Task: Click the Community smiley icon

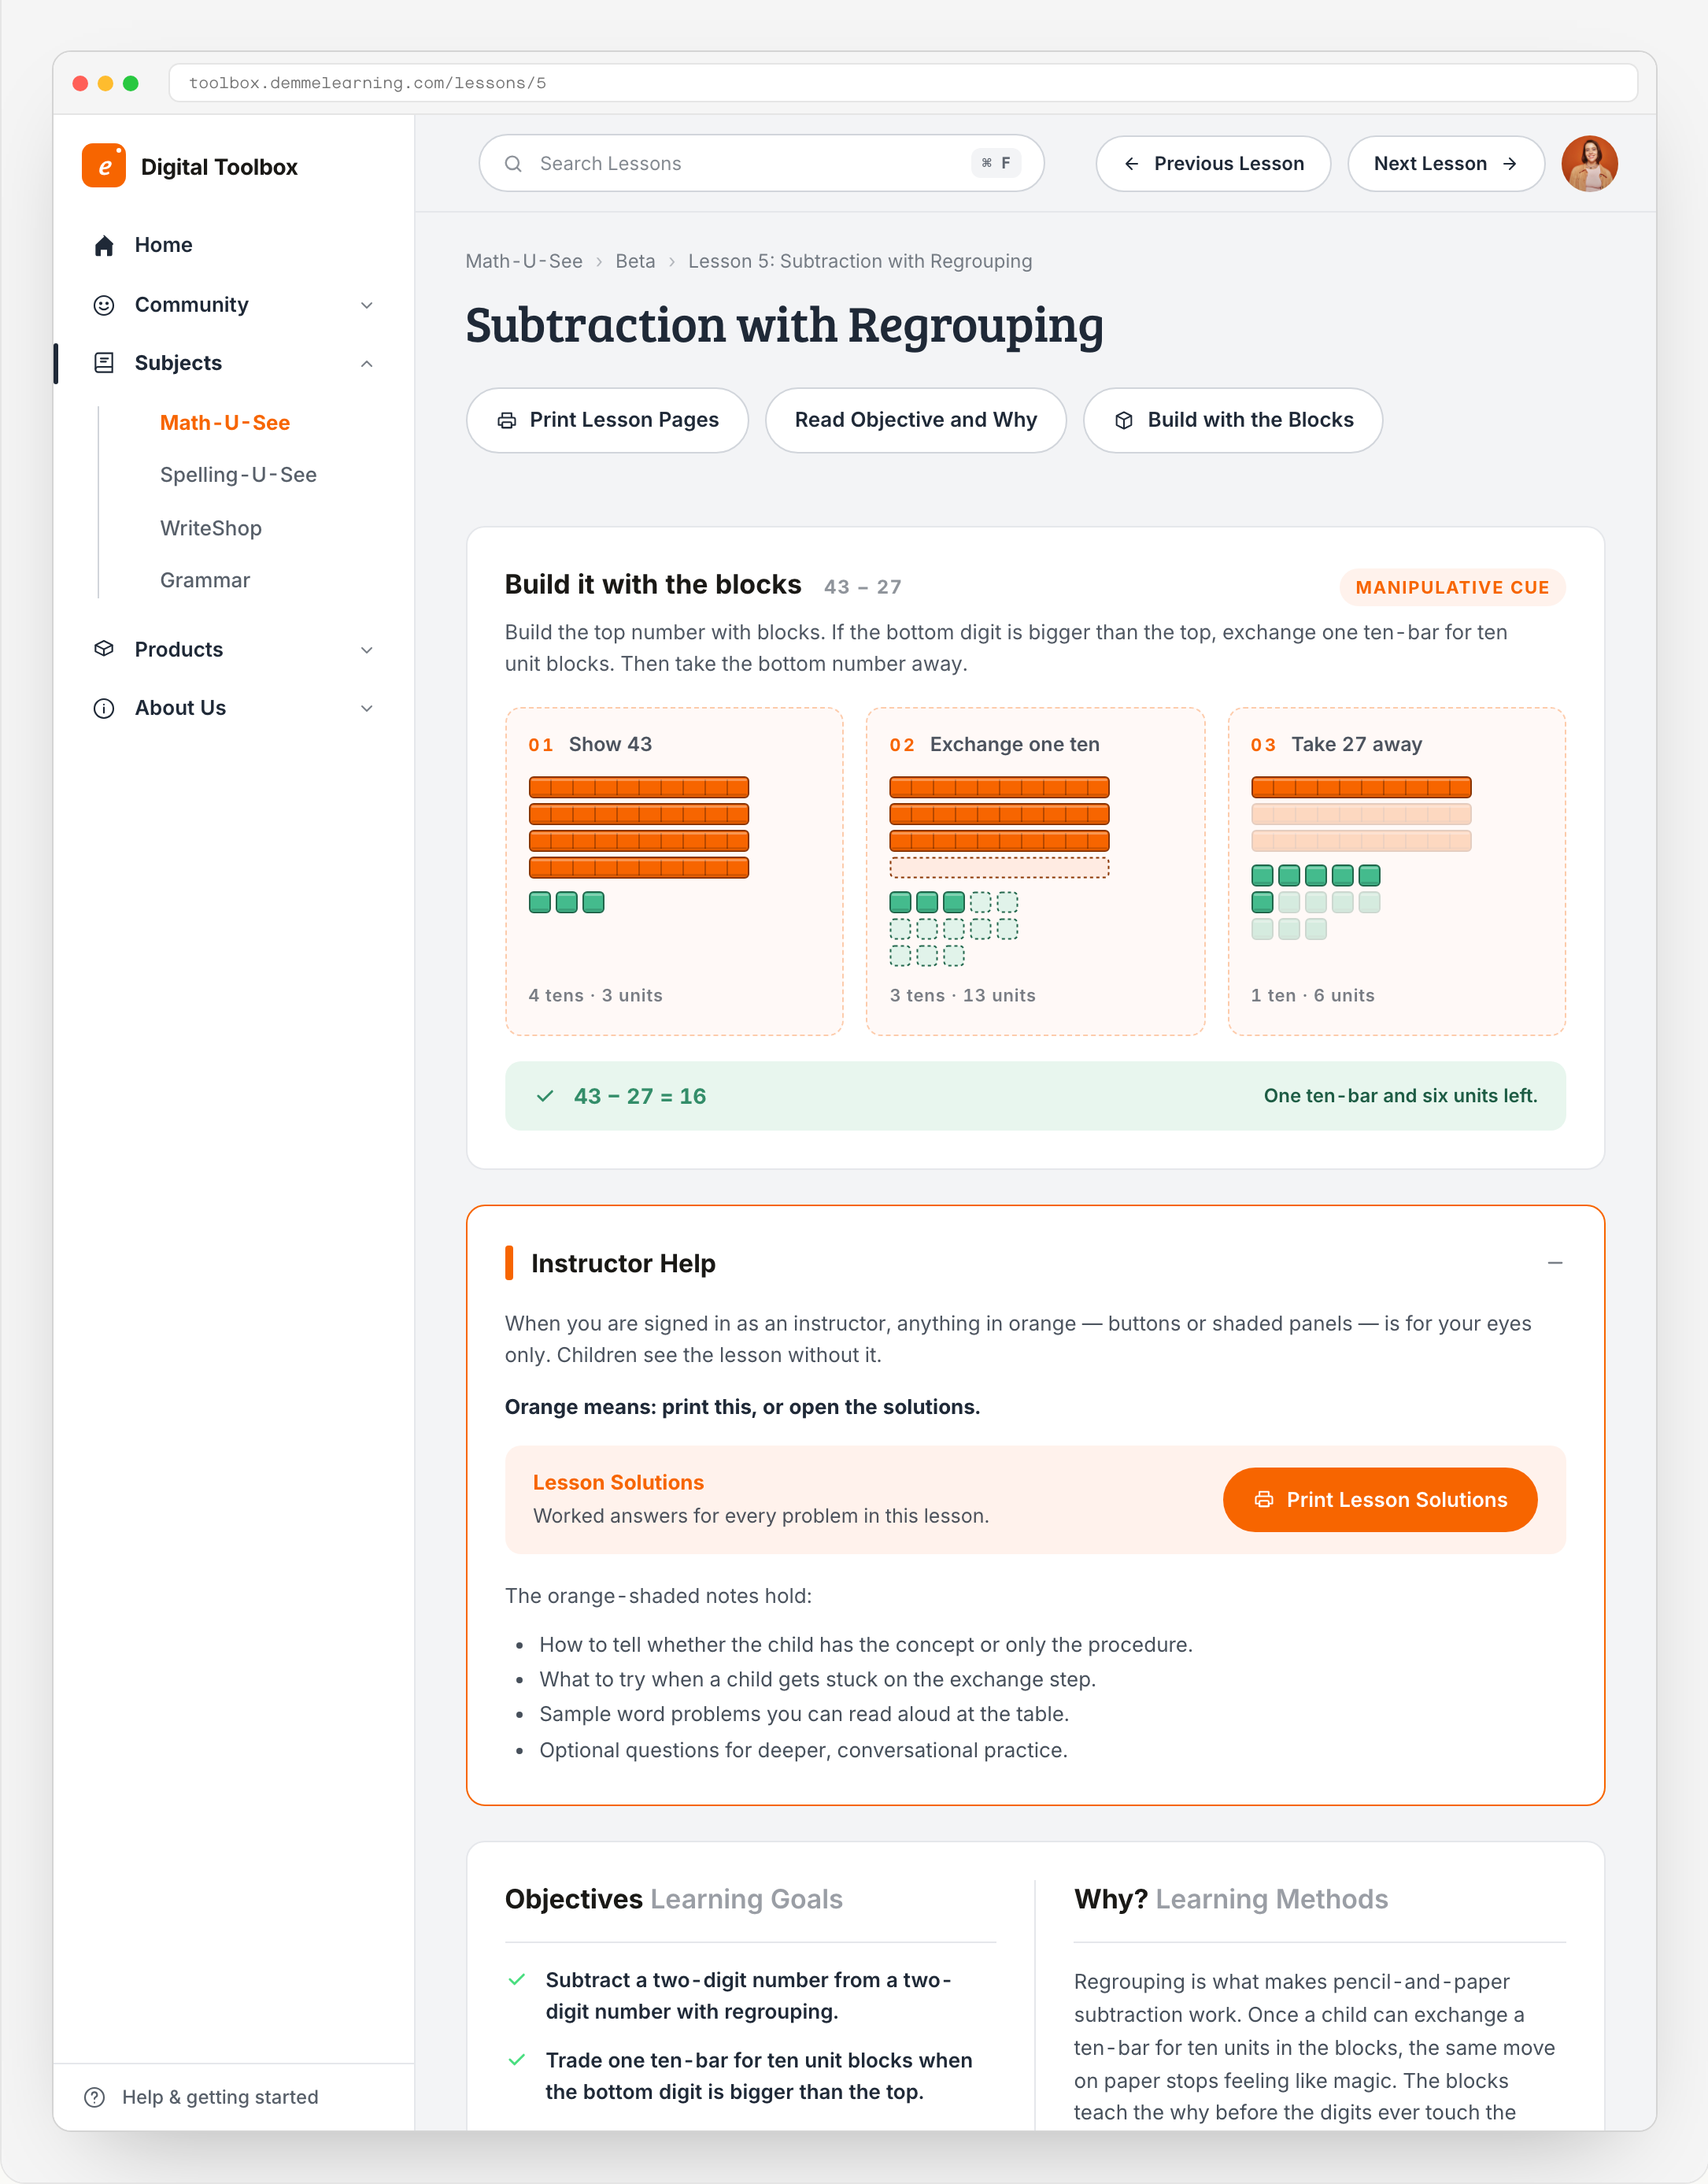Action: tap(104, 305)
